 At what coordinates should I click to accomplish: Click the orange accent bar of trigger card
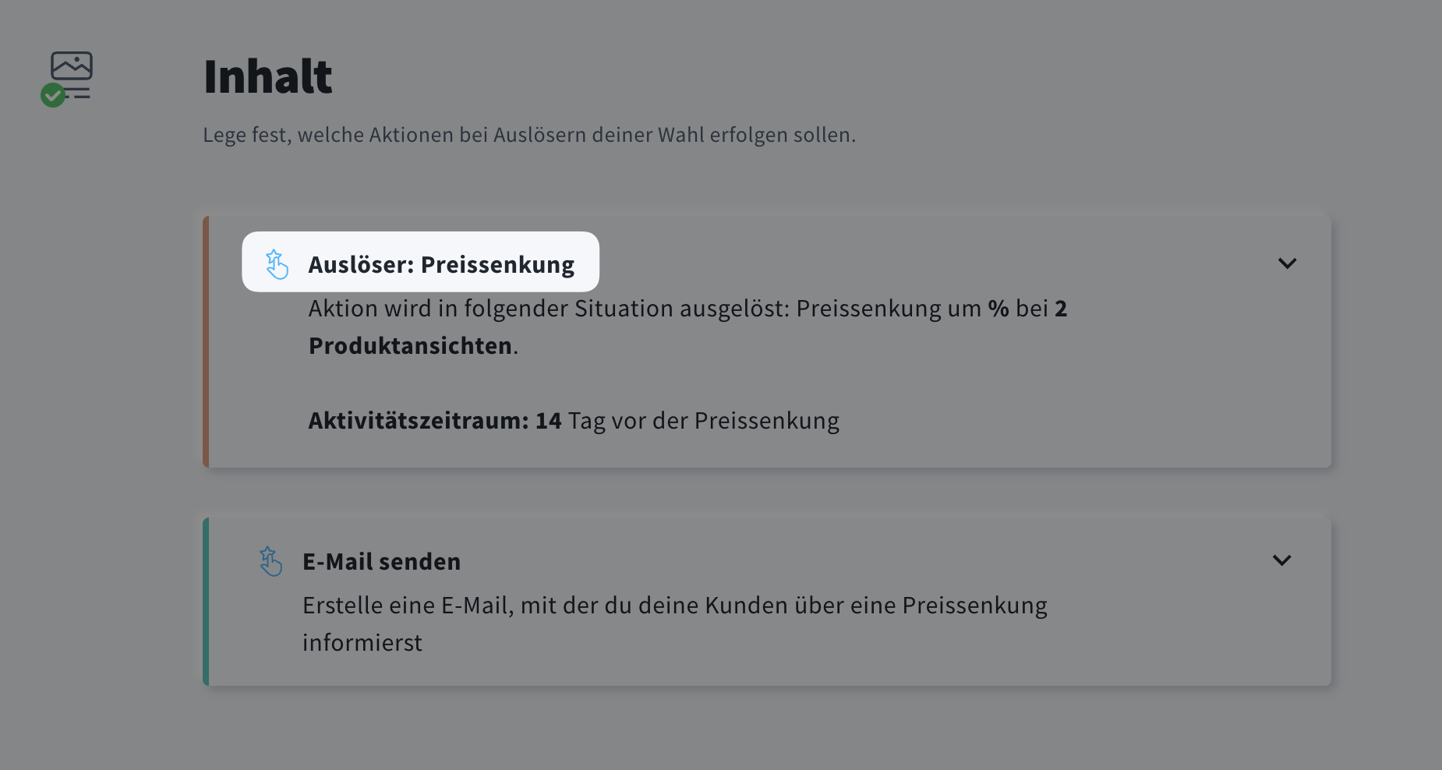click(x=206, y=341)
